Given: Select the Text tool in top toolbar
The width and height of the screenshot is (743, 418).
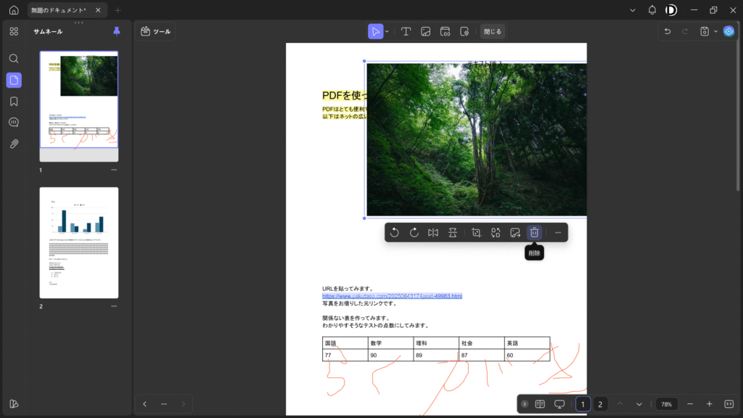Looking at the screenshot, I should click(x=406, y=31).
